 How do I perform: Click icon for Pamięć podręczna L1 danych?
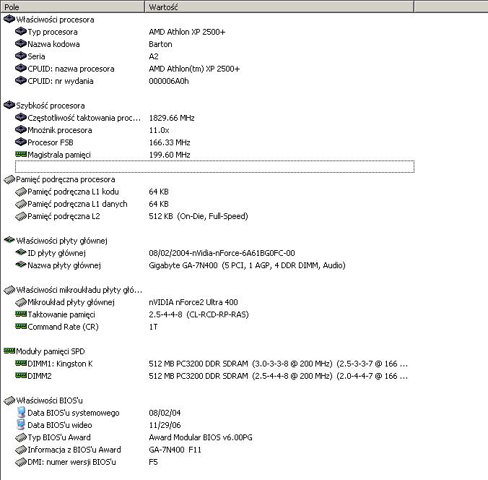click(20, 204)
